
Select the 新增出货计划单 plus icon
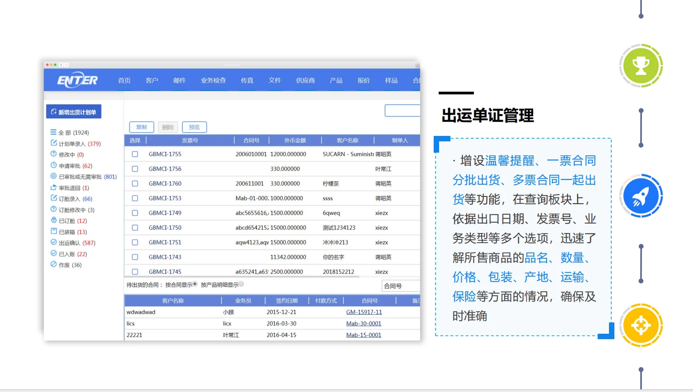[x=53, y=111]
